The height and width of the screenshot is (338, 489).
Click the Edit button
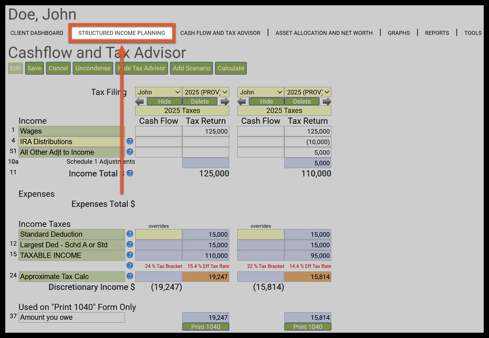tap(15, 68)
